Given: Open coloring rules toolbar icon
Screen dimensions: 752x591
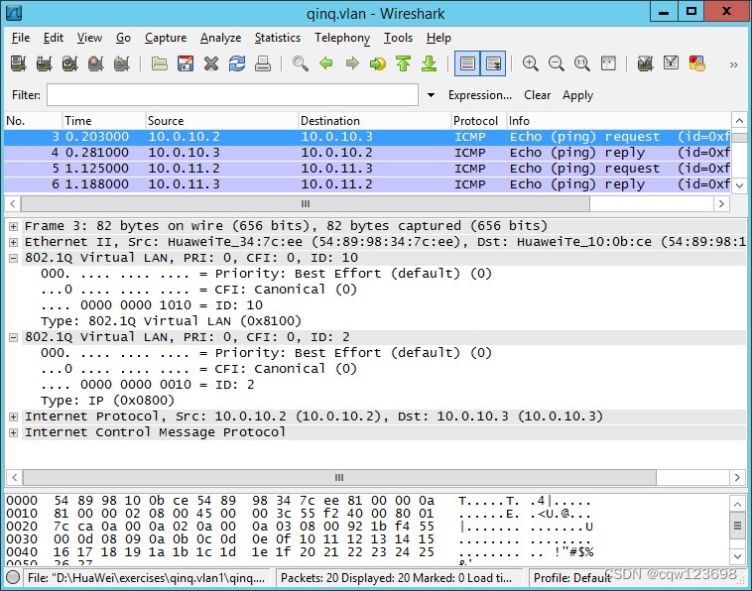Looking at the screenshot, I should pyautogui.click(x=696, y=63).
